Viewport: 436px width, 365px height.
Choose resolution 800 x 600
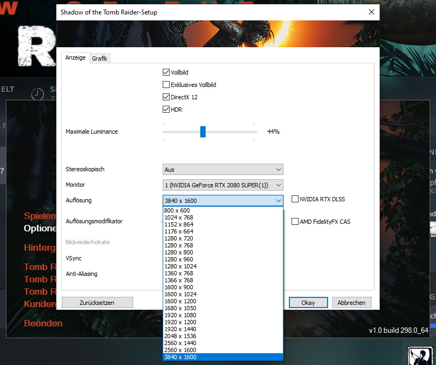tap(223, 210)
